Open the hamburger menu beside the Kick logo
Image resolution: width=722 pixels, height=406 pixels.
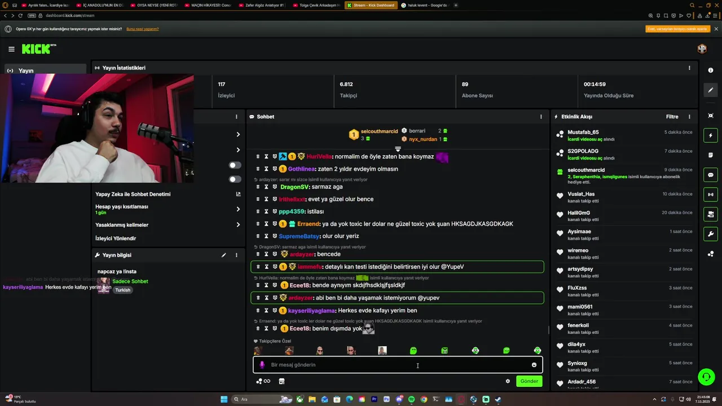(11, 49)
